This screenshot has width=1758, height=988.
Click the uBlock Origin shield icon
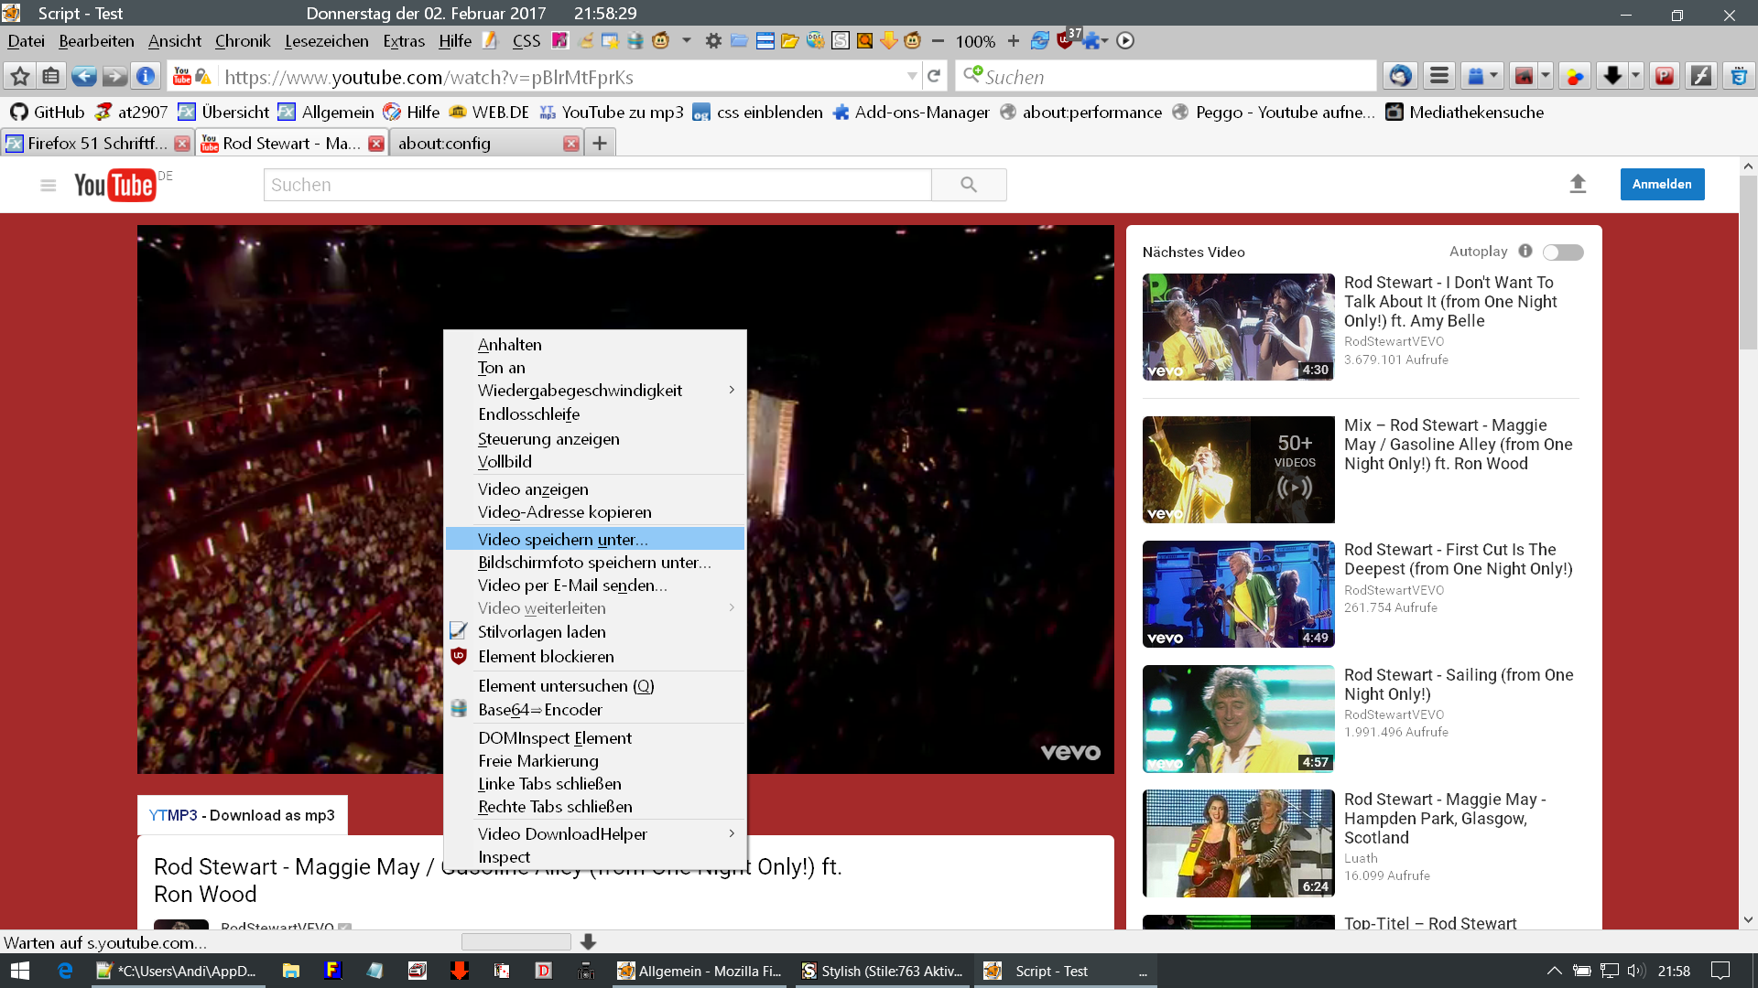pyautogui.click(x=1064, y=40)
